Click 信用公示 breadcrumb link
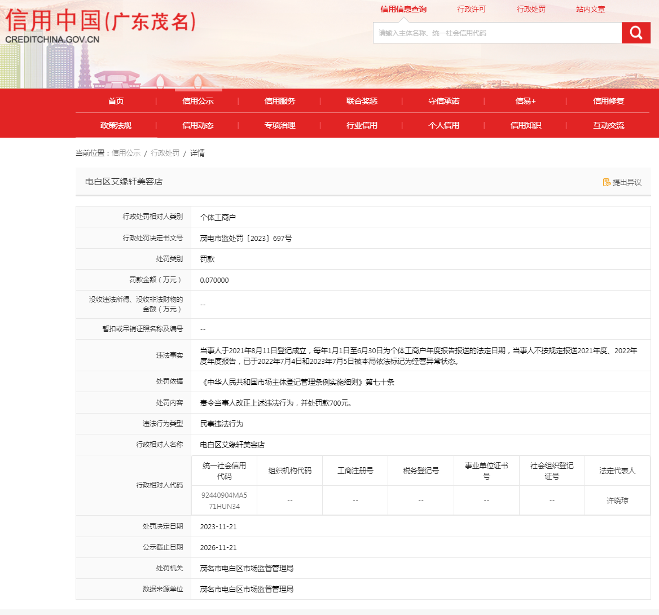 [x=126, y=153]
